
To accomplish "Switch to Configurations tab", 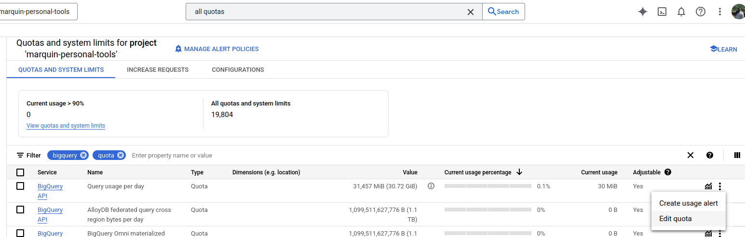I will click(238, 69).
